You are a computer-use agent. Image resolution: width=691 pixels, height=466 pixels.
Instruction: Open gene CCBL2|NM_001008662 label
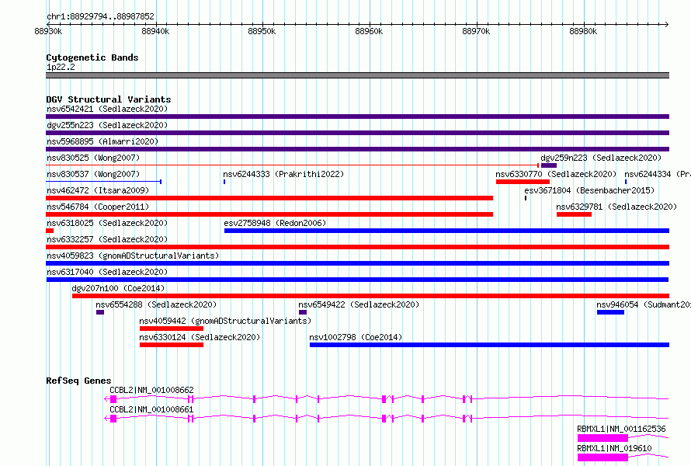pos(151,390)
